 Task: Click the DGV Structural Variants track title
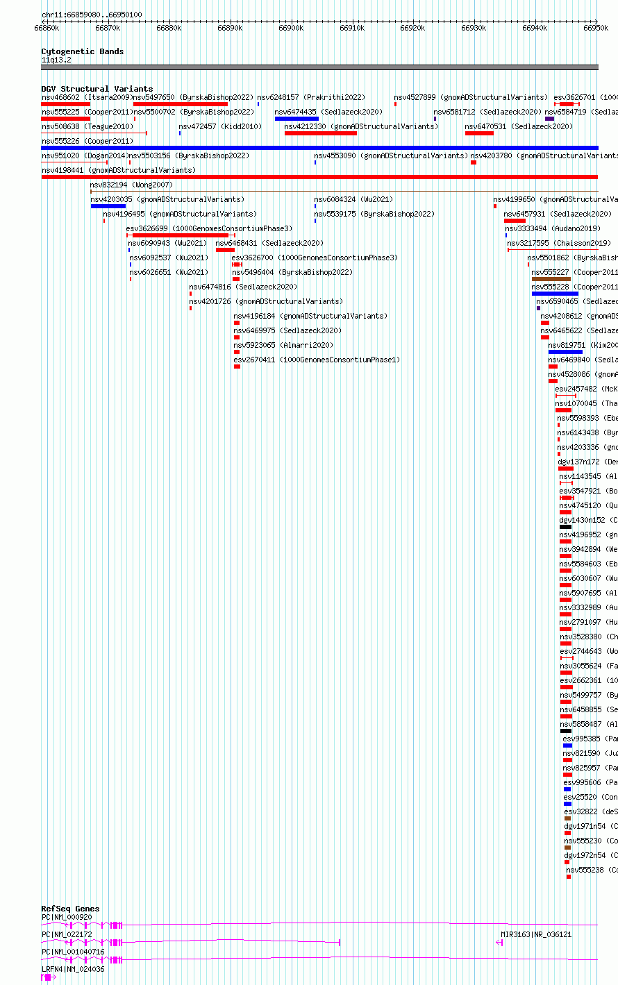pyautogui.click(x=97, y=89)
